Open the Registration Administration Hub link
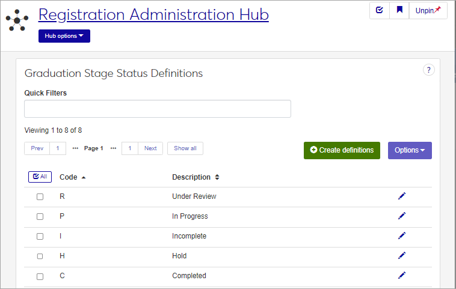456x289 pixels. [x=153, y=14]
